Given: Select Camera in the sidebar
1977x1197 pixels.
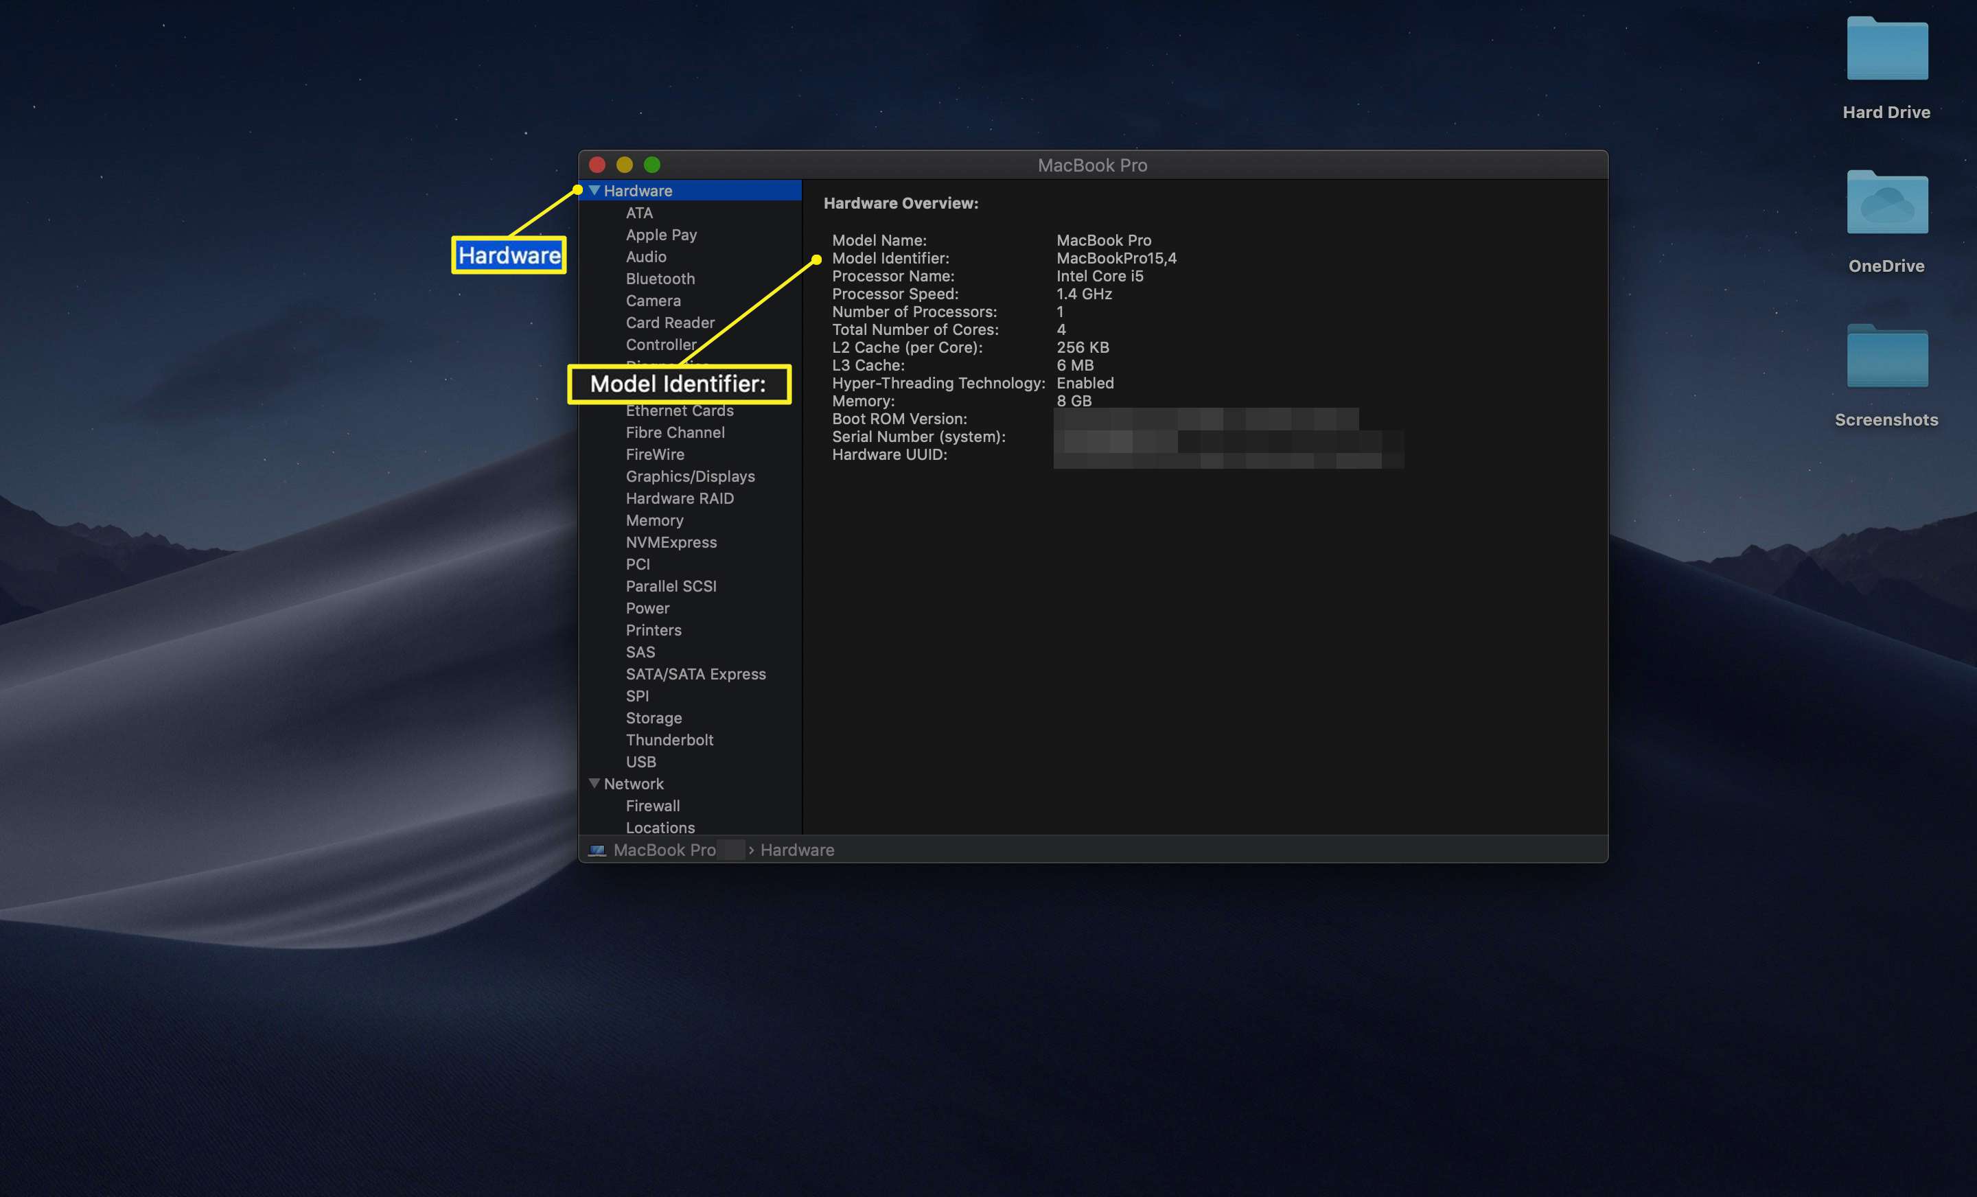Looking at the screenshot, I should (653, 300).
